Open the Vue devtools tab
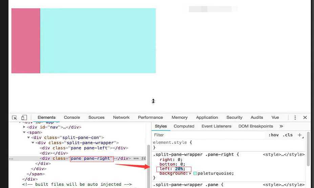The image size is (314, 188). point(275,117)
